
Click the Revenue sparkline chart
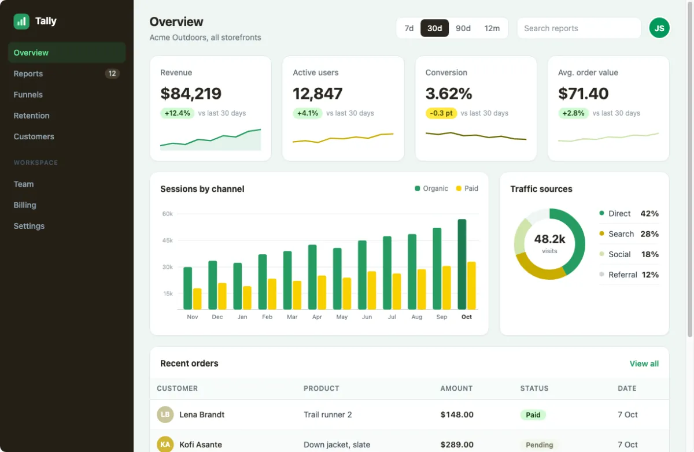click(x=211, y=139)
